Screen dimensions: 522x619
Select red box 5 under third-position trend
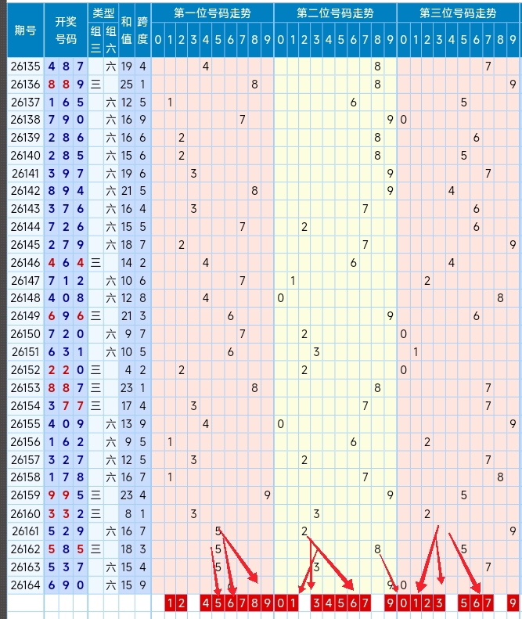464,603
